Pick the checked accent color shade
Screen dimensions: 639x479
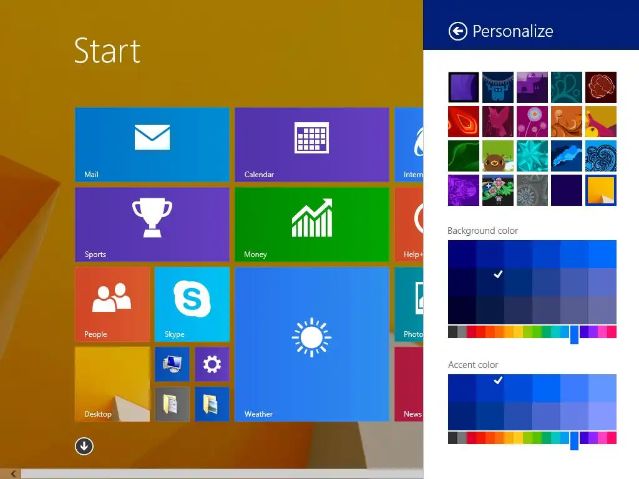(x=490, y=388)
